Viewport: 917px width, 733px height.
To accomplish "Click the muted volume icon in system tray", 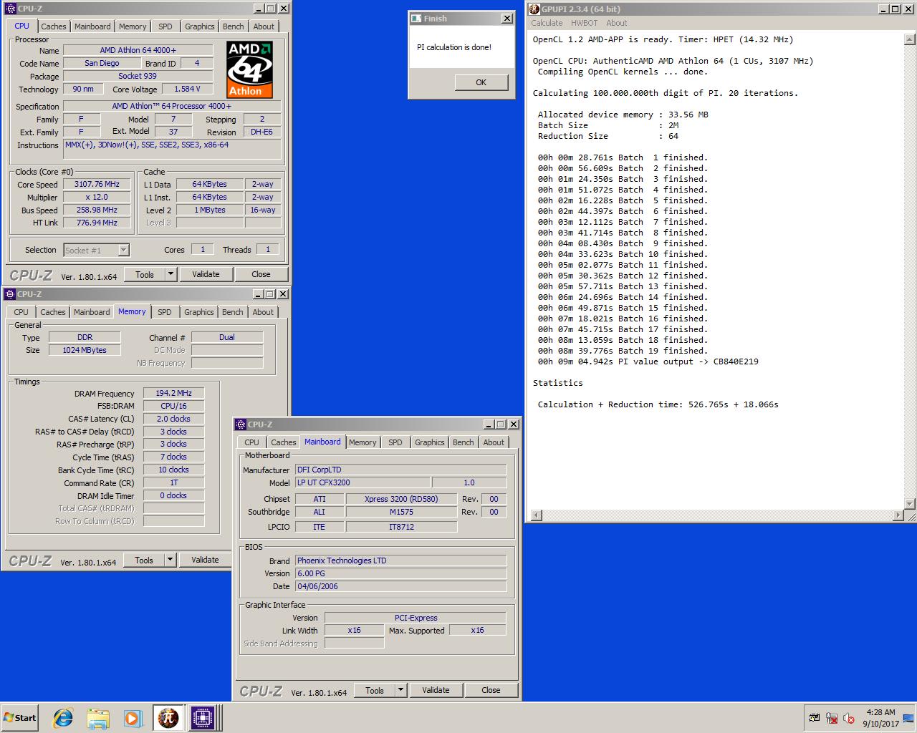I will tap(849, 718).
